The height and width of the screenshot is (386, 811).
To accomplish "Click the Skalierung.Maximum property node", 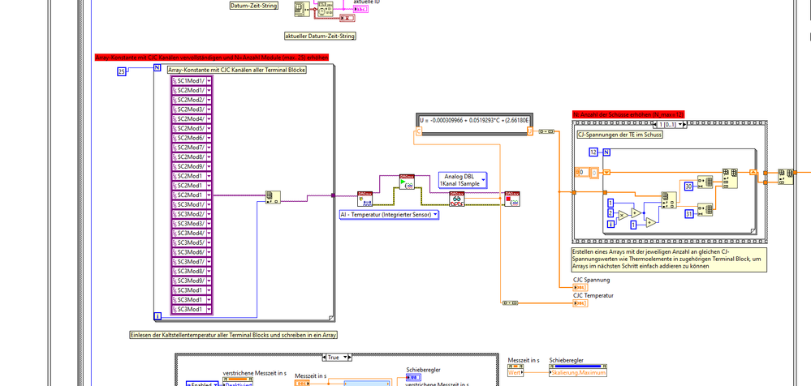I will [578, 372].
